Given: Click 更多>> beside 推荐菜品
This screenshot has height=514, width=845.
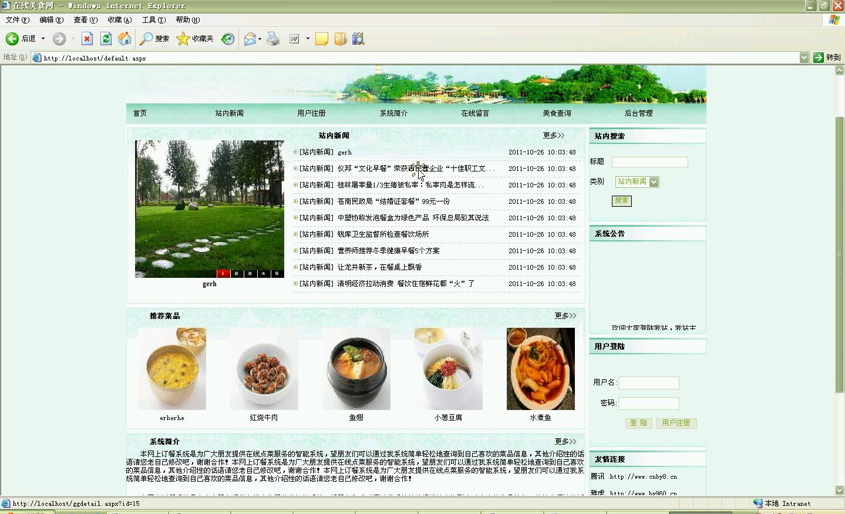Looking at the screenshot, I should [565, 316].
